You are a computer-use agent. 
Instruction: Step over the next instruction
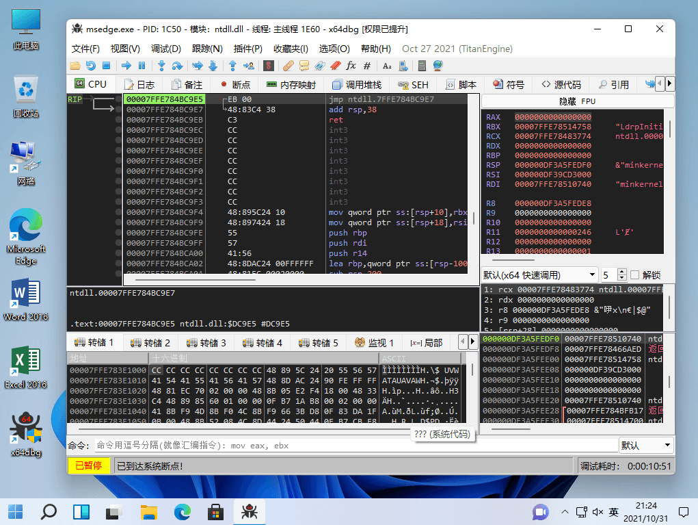pyautogui.click(x=177, y=66)
